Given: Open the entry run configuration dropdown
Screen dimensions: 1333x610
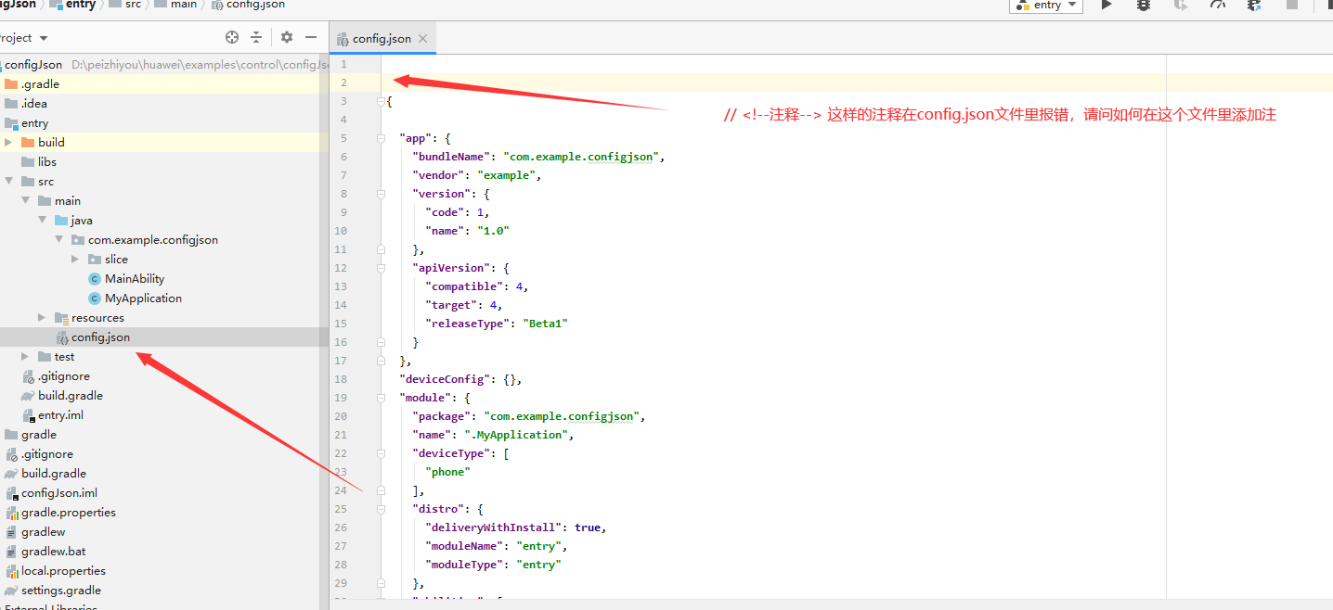Looking at the screenshot, I should click(1046, 6).
